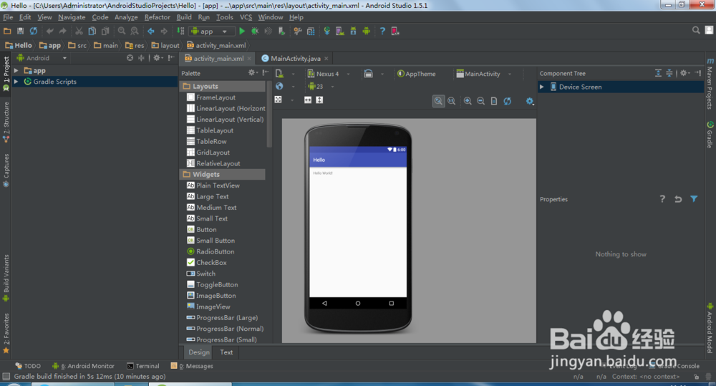Toggle the Maven Projects side panel
The height and width of the screenshot is (386, 716).
tap(710, 84)
